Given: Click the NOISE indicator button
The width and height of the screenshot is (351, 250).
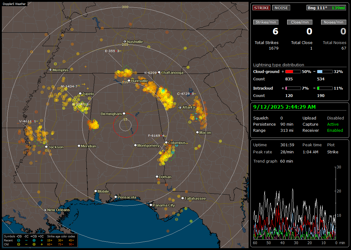Looking at the screenshot, I should (x=281, y=8).
